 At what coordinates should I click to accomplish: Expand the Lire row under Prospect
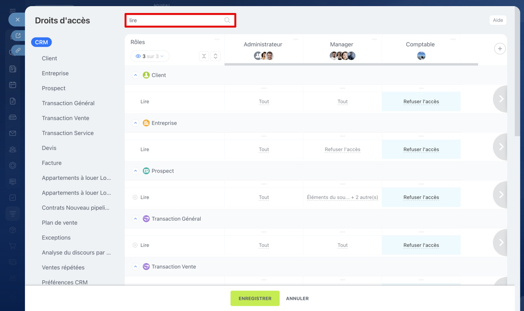(135, 197)
